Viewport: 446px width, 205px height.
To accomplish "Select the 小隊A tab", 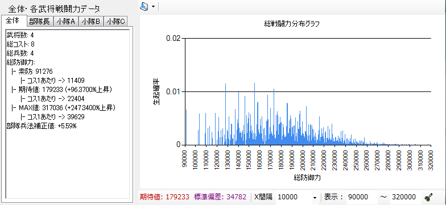I will coord(66,22).
